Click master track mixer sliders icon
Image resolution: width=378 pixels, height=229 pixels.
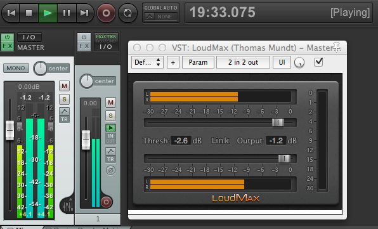[68, 206]
